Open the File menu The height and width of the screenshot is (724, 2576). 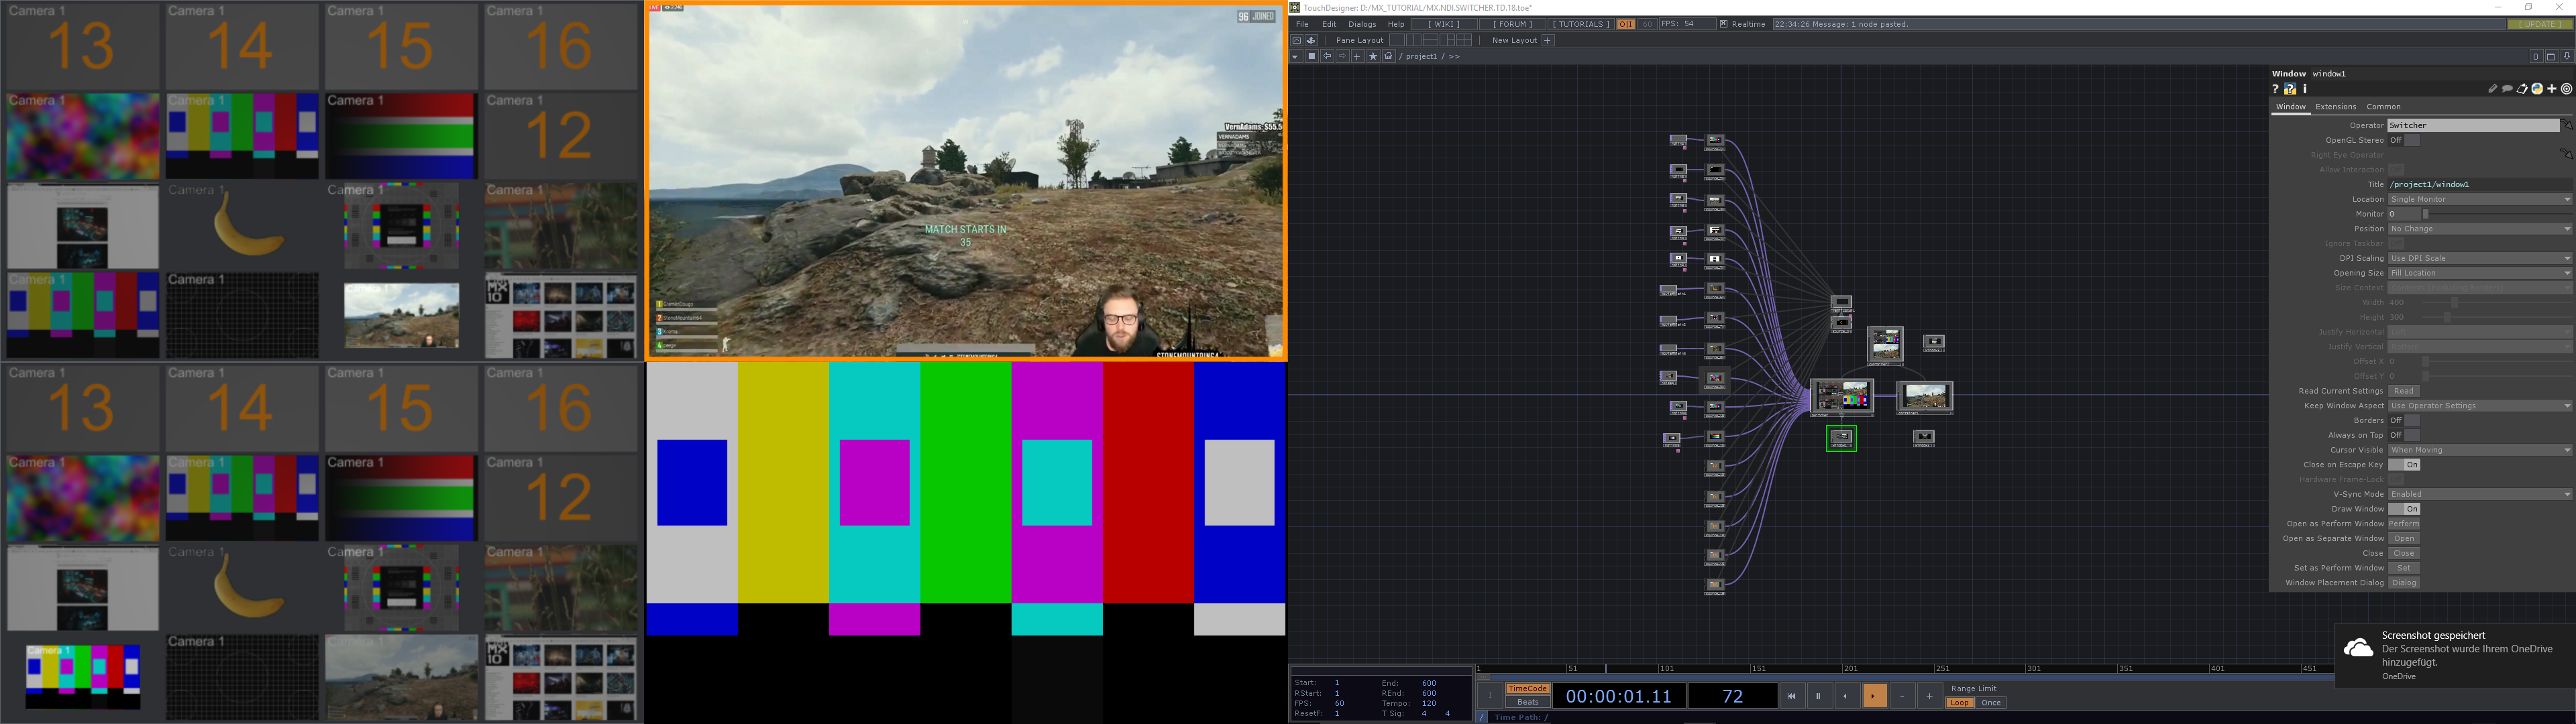[1302, 24]
